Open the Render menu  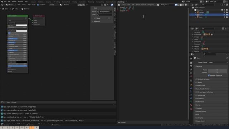14,1
